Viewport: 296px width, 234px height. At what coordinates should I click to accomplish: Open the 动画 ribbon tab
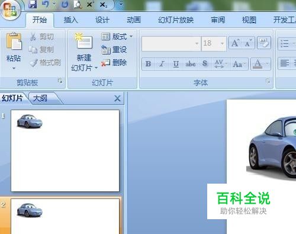tap(134, 20)
